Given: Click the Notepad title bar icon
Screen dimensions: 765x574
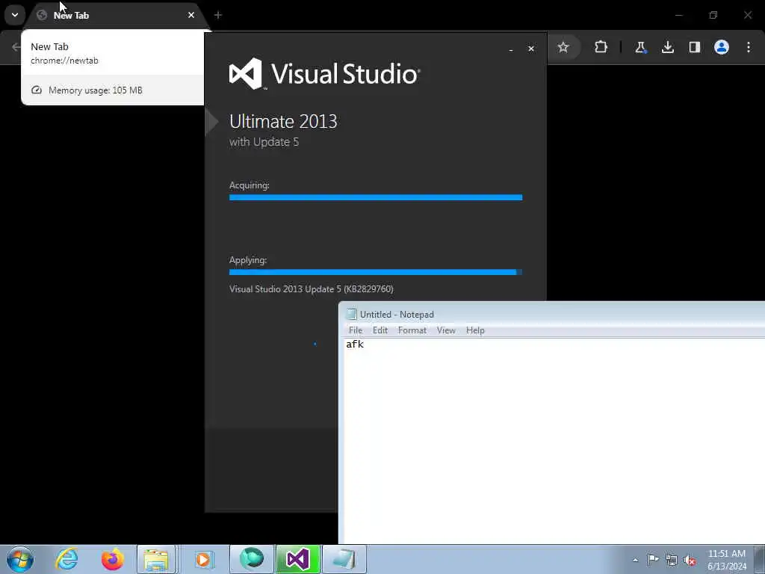Looking at the screenshot, I should pyautogui.click(x=351, y=315).
